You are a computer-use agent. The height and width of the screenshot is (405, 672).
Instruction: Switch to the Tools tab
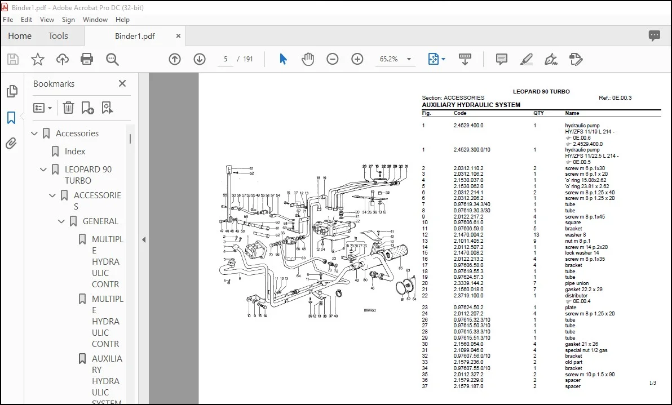[x=58, y=36]
